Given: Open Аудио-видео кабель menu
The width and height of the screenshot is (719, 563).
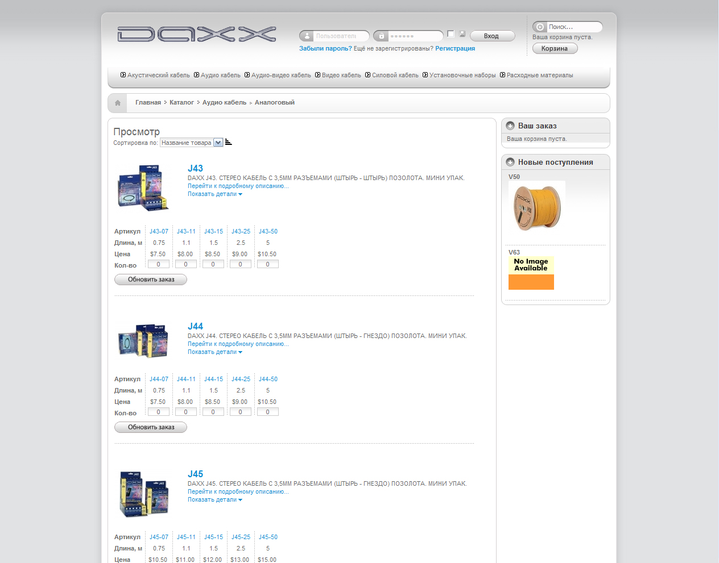Looking at the screenshot, I should (x=281, y=75).
